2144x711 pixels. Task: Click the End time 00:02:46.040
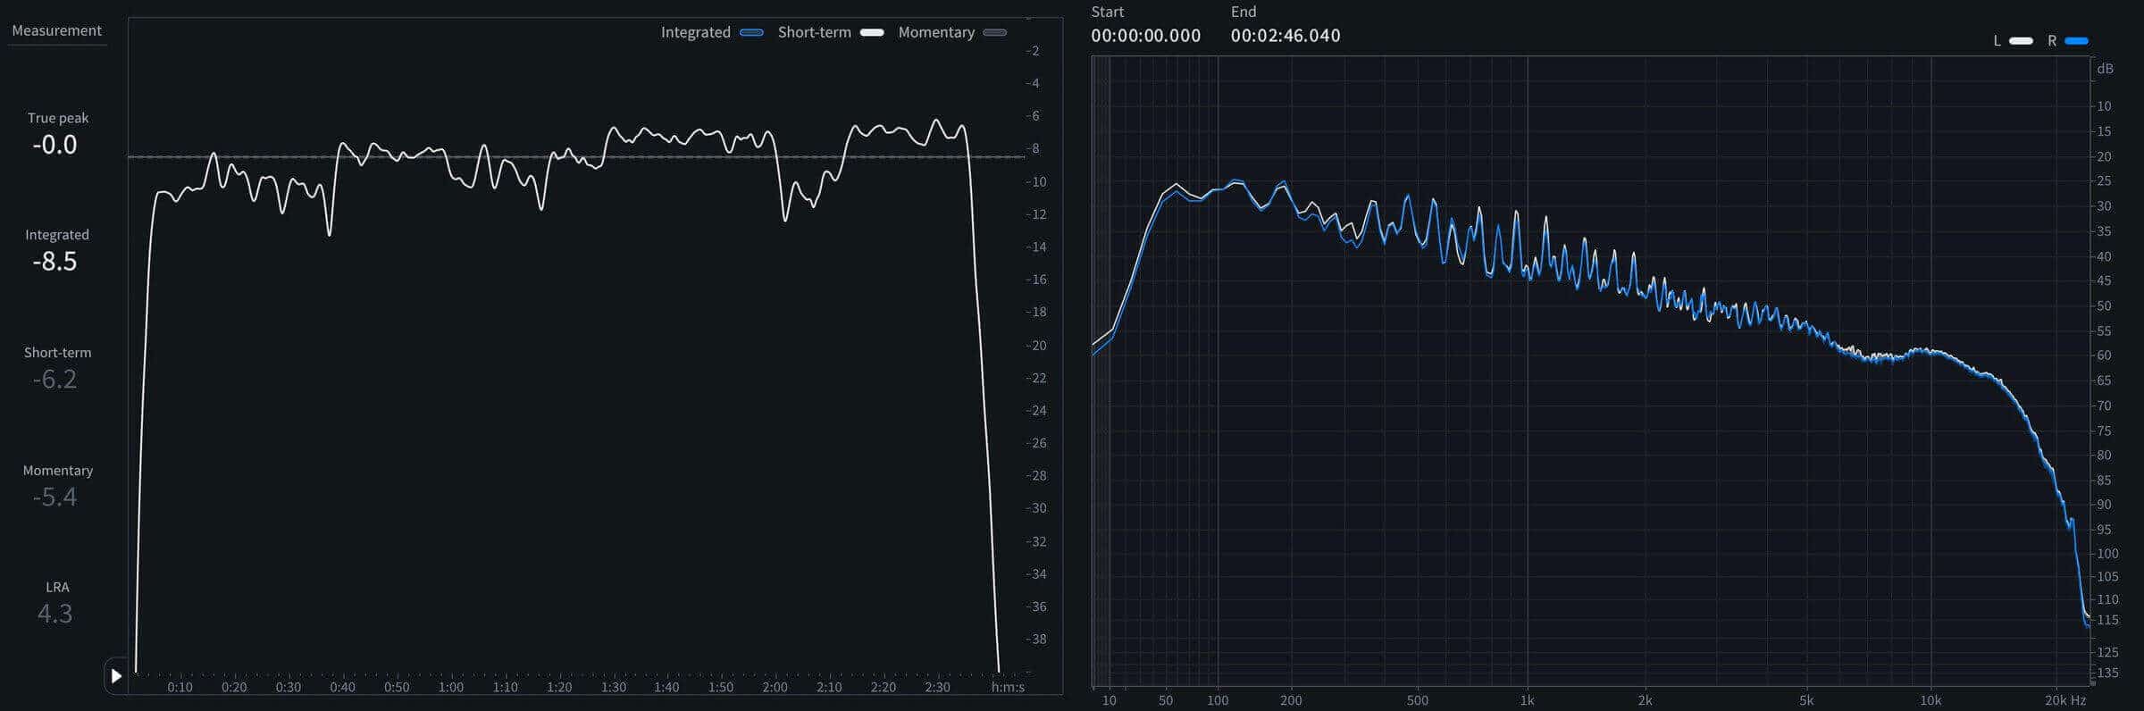point(1286,36)
